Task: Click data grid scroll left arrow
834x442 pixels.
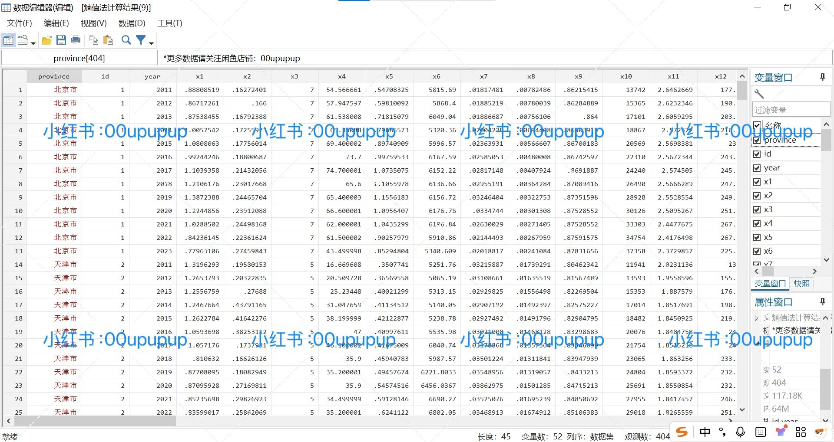Action: 8,421
